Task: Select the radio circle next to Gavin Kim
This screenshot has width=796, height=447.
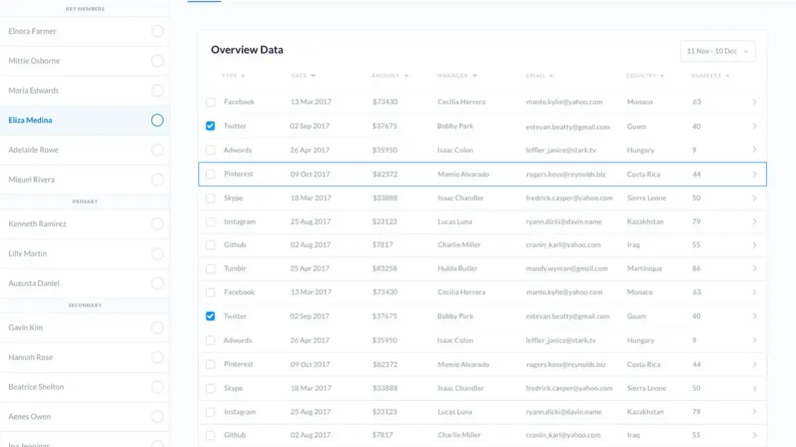Action: coord(157,327)
